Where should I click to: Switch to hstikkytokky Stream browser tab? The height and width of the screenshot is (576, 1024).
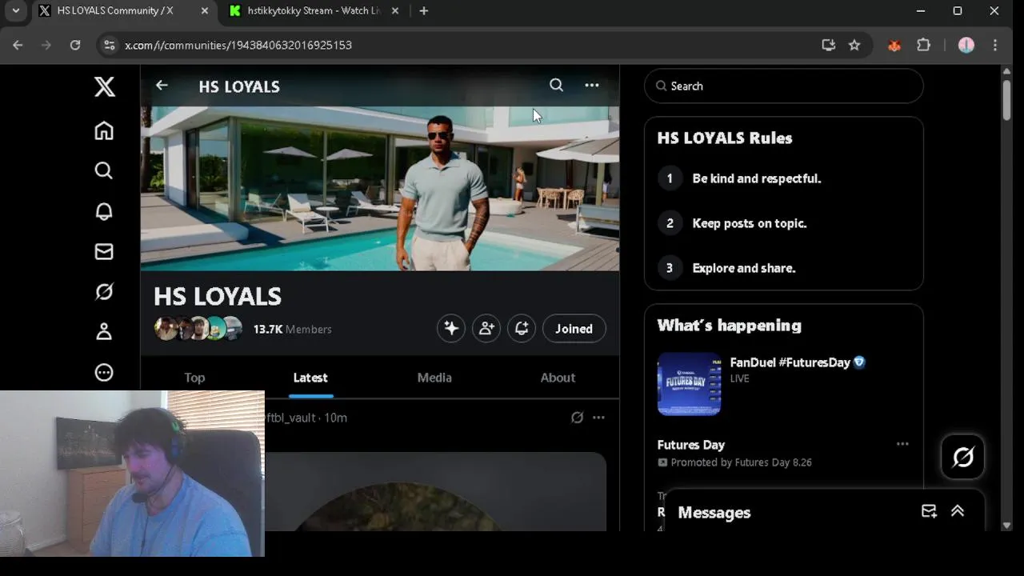(x=312, y=11)
